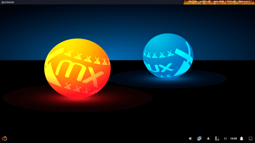Screen dimensions: 255x143
Task: Click empty space on the top bar
Action: click(99, 2)
